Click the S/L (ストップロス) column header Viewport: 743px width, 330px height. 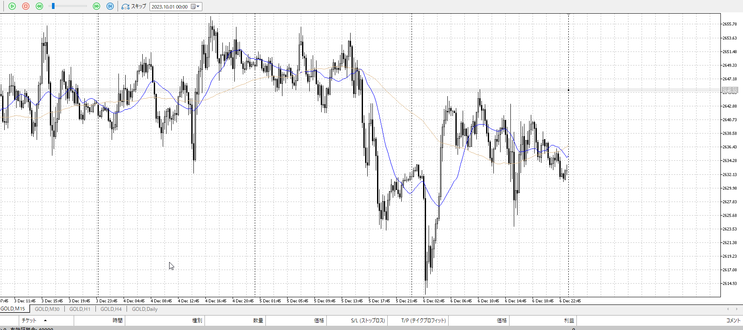[368, 321]
